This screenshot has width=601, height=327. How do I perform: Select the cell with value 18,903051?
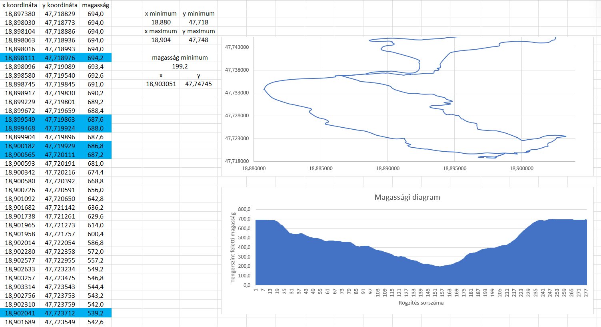tap(161, 84)
